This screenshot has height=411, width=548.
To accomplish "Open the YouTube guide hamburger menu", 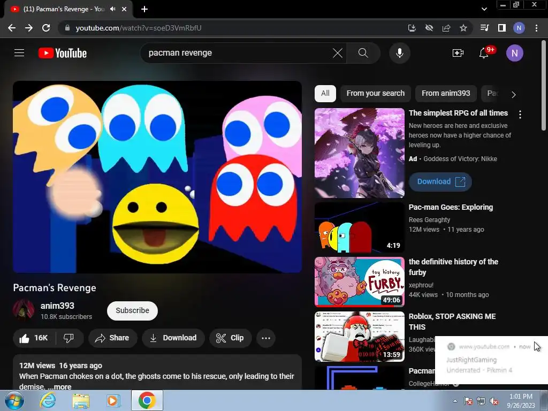I will tap(19, 53).
